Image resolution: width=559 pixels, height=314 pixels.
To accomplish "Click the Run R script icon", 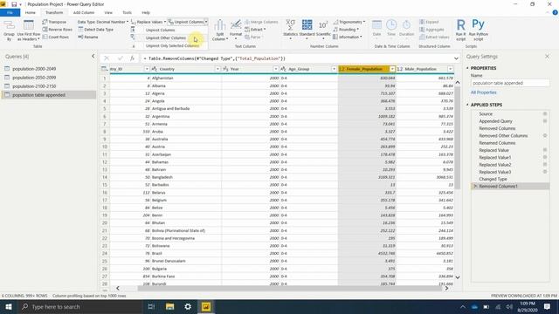I will [x=460, y=31].
